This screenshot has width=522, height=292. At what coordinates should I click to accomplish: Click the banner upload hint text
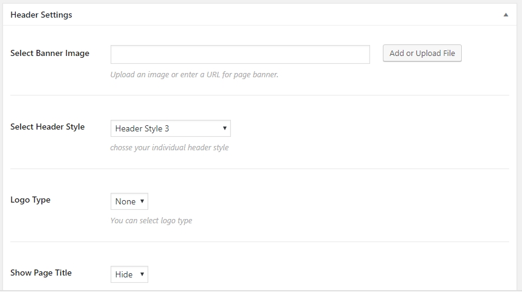(194, 75)
